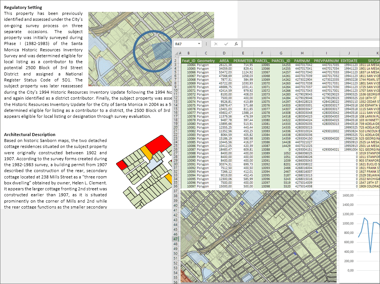The image size is (380, 284).
Task: Click the Cancel (X) icon in formula bar
Action: (216, 44)
